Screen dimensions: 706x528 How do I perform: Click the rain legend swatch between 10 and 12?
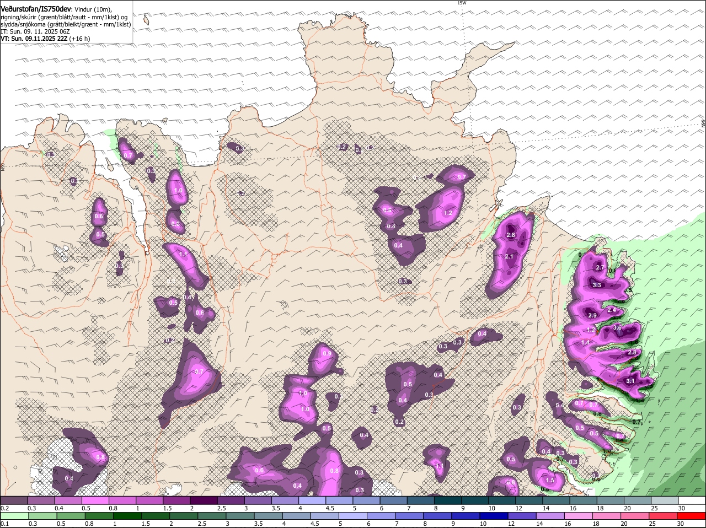[x=494, y=515]
